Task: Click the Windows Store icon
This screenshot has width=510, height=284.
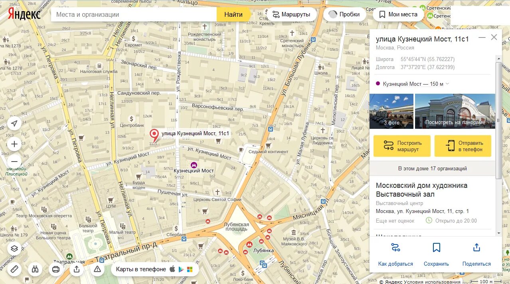Action: pos(190,269)
